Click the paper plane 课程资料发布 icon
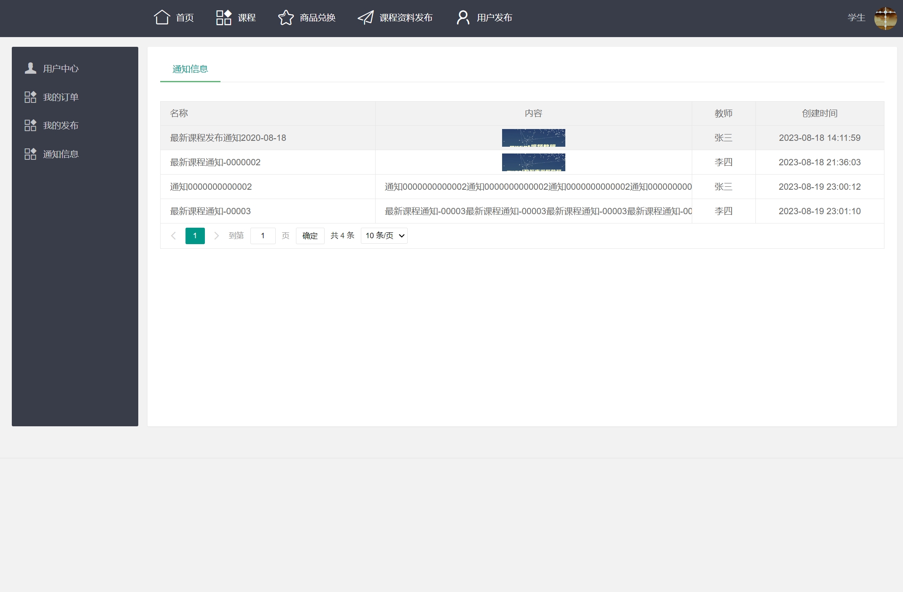The image size is (903, 592). click(365, 17)
